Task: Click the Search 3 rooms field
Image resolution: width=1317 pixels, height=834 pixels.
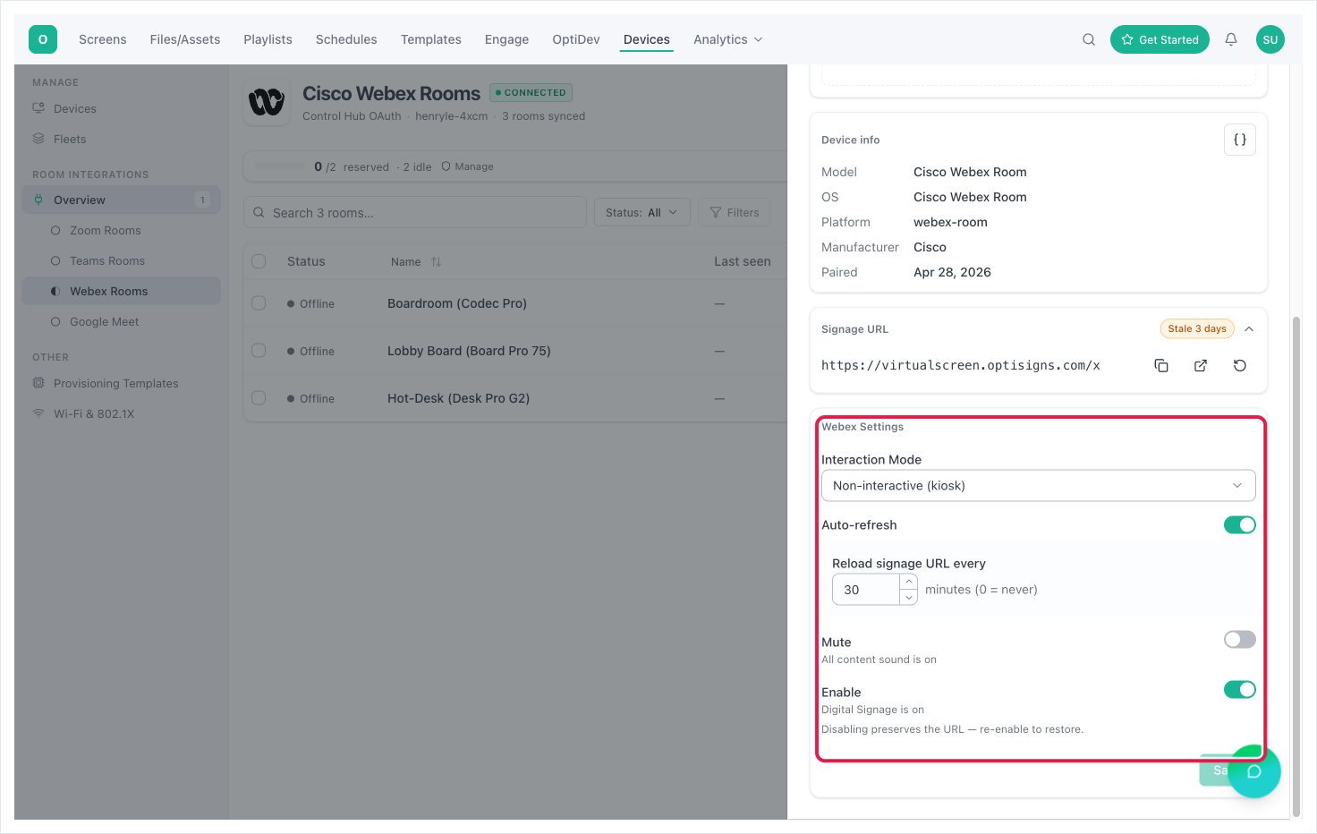Action: click(x=415, y=212)
